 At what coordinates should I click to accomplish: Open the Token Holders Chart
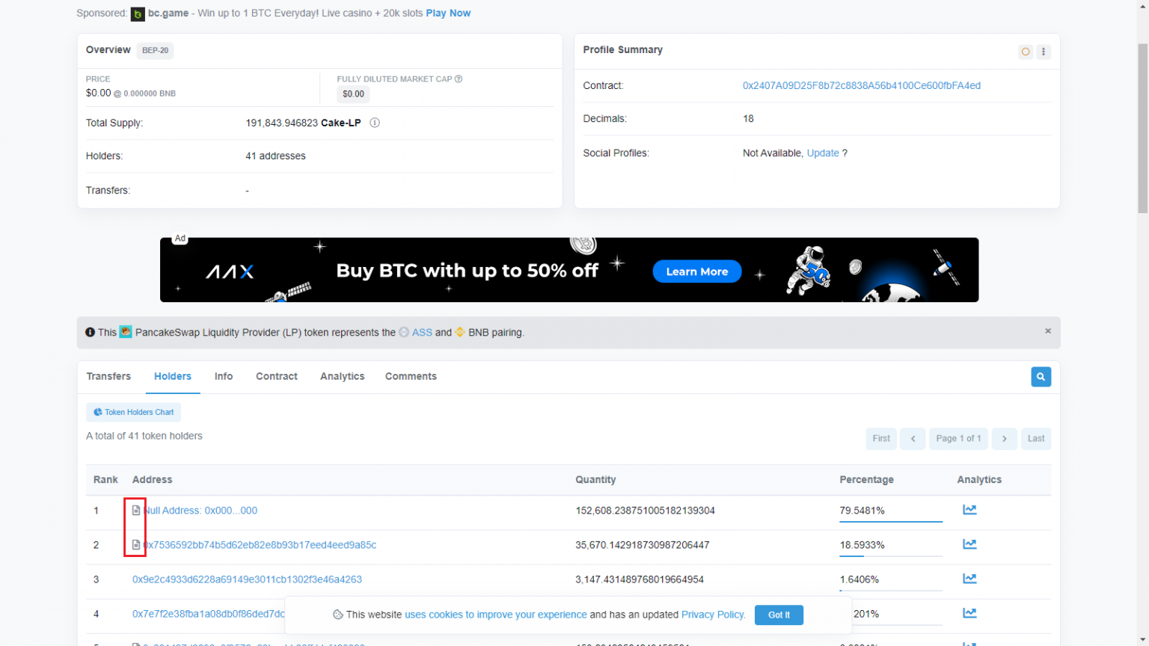point(133,412)
